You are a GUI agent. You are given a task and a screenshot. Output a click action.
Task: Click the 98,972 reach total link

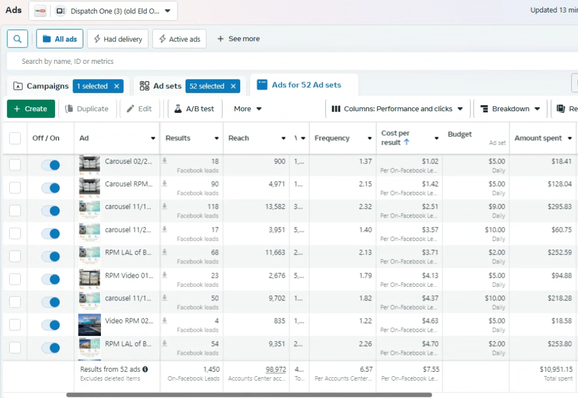(276, 369)
